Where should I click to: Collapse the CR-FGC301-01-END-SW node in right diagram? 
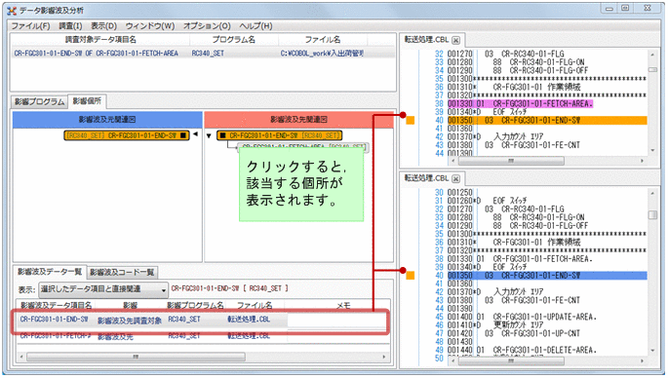(209, 135)
